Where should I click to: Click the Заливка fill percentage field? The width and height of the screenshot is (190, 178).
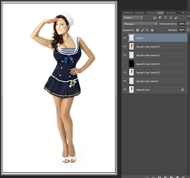tap(181, 30)
